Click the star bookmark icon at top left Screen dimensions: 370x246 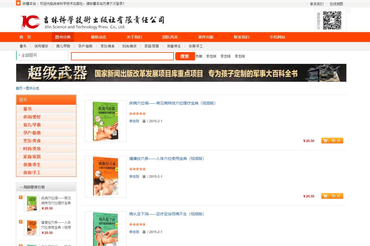click(18, 3)
